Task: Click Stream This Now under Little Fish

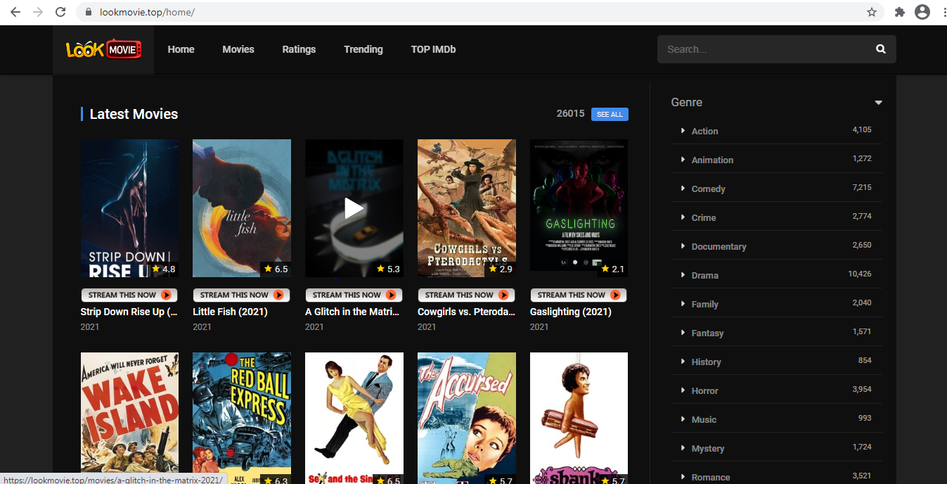Action: 241,295
